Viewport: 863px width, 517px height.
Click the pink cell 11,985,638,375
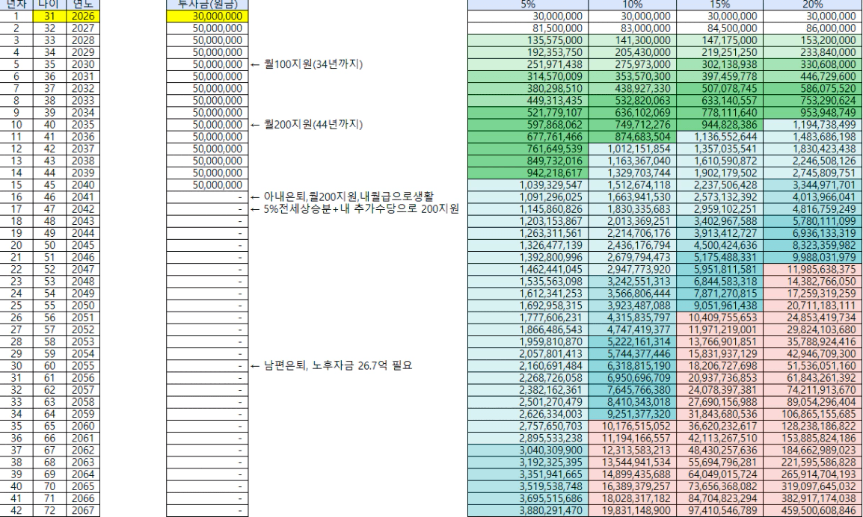pyautogui.click(x=812, y=270)
